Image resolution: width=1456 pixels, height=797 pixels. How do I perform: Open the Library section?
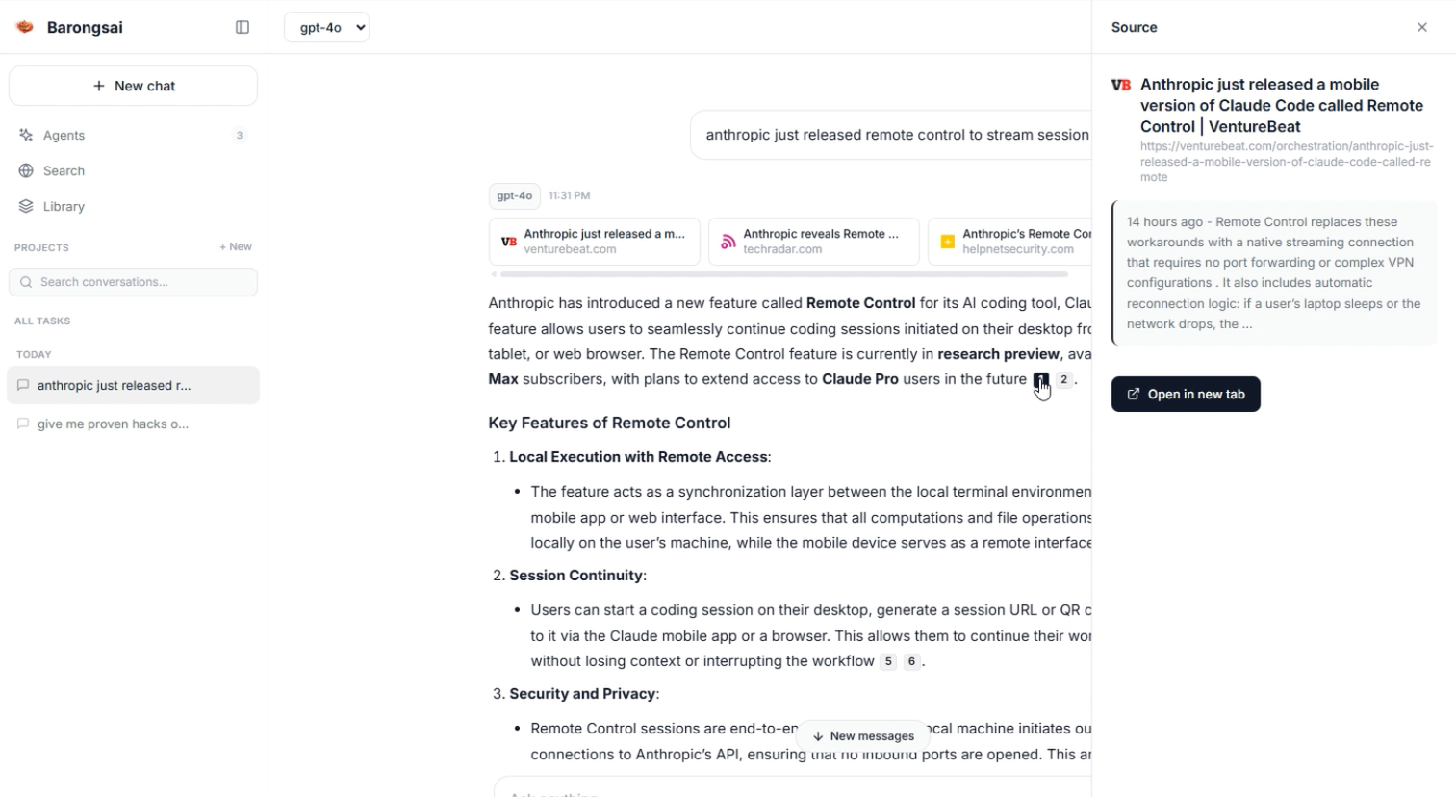click(133, 206)
